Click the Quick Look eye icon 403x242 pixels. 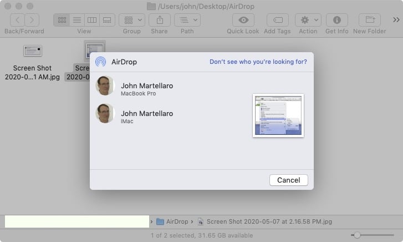(x=243, y=20)
